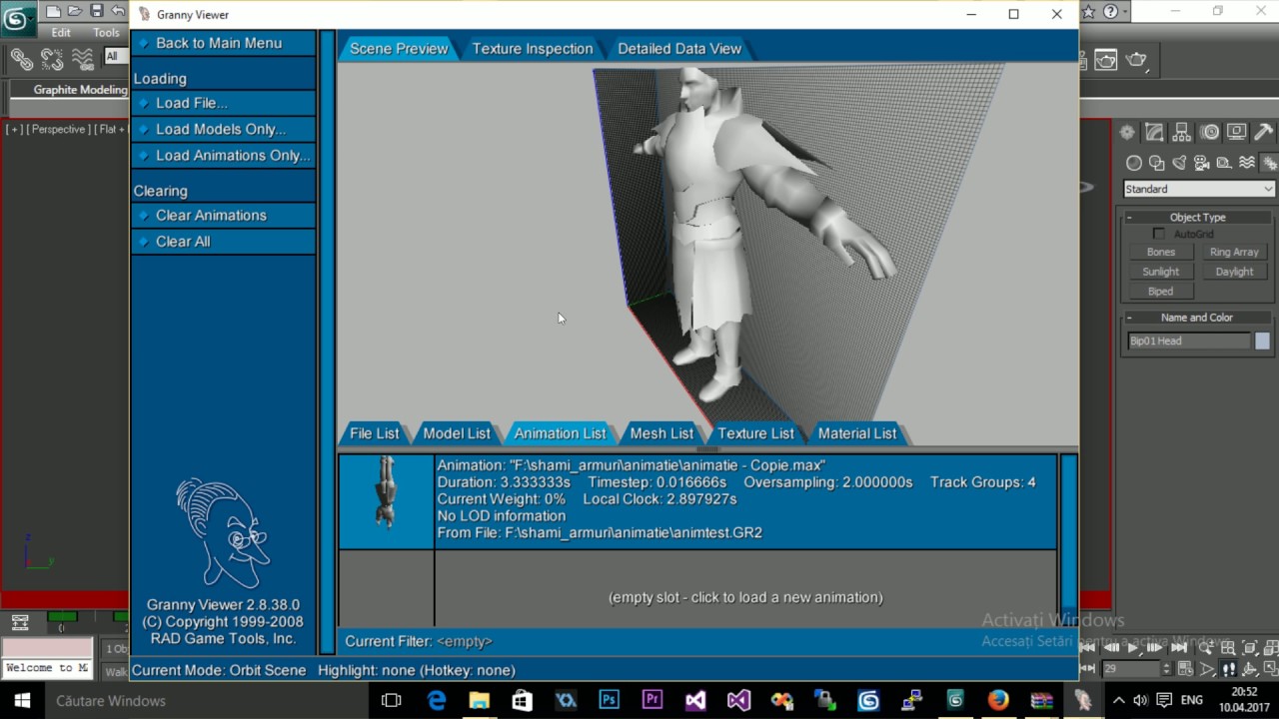Select Systems category gear icon
This screenshot has height=719, width=1279.
[x=1269, y=163]
